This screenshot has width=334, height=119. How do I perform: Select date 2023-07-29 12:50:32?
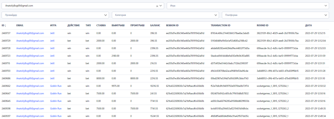315,86
